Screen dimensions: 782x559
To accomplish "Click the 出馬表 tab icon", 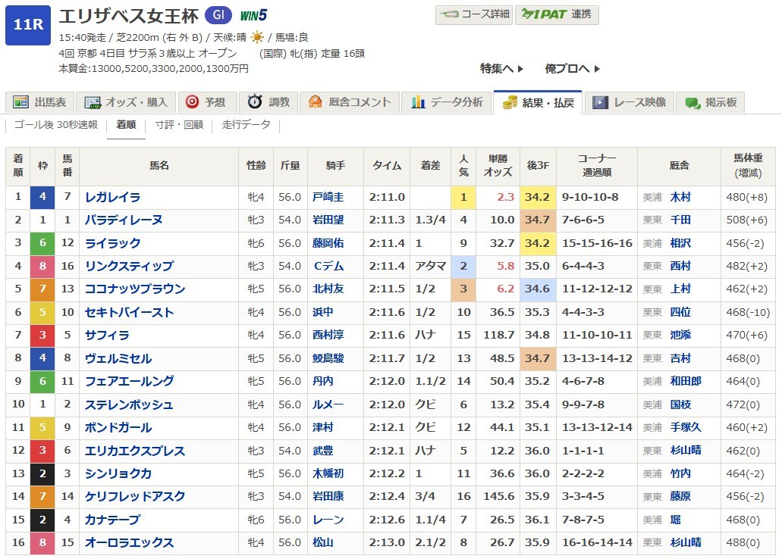I will coord(21,102).
